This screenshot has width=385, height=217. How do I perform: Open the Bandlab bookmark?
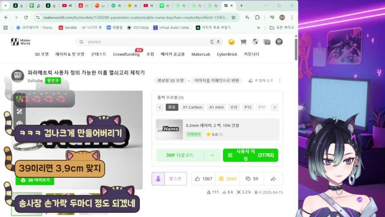tap(68, 28)
